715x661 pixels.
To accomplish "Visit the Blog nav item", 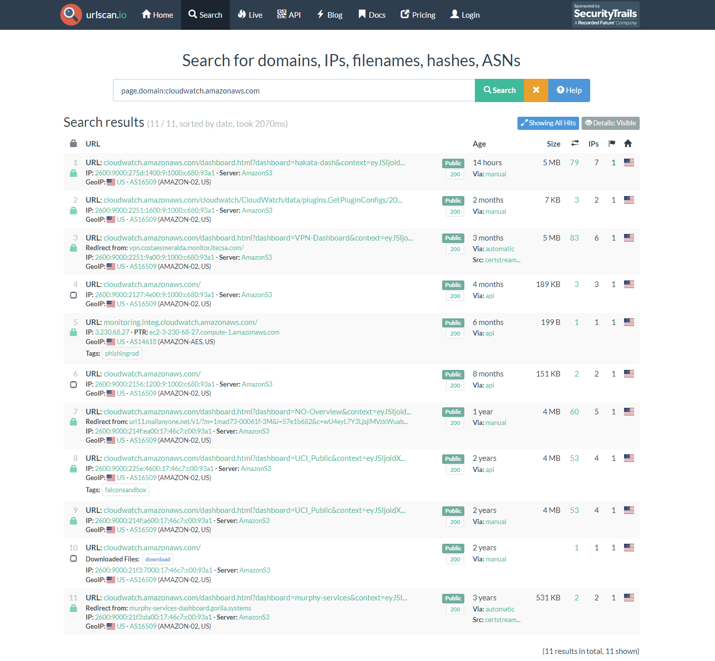I will pos(329,15).
